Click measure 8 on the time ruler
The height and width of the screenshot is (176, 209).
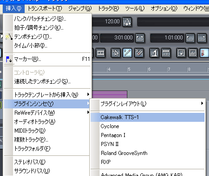pyautogui.click(x=189, y=69)
